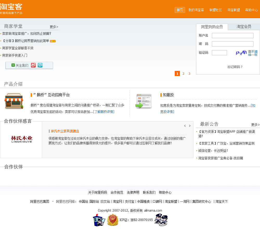Click the green plus follow icon

point(13,65)
